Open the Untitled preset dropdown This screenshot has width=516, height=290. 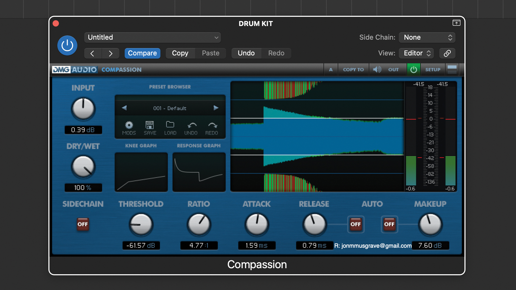153,38
